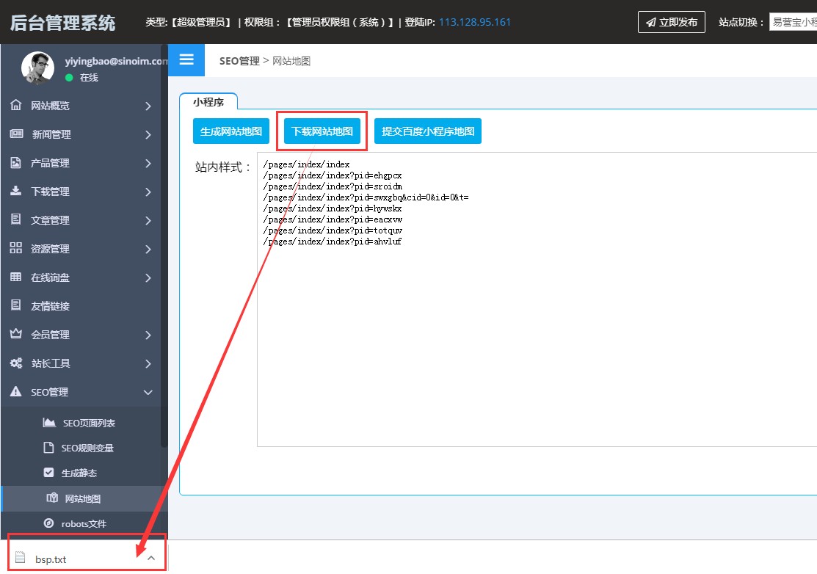Screen dimensions: 817x574
Task: Expand the 资源管理 submenu chevron
Action: (148, 250)
